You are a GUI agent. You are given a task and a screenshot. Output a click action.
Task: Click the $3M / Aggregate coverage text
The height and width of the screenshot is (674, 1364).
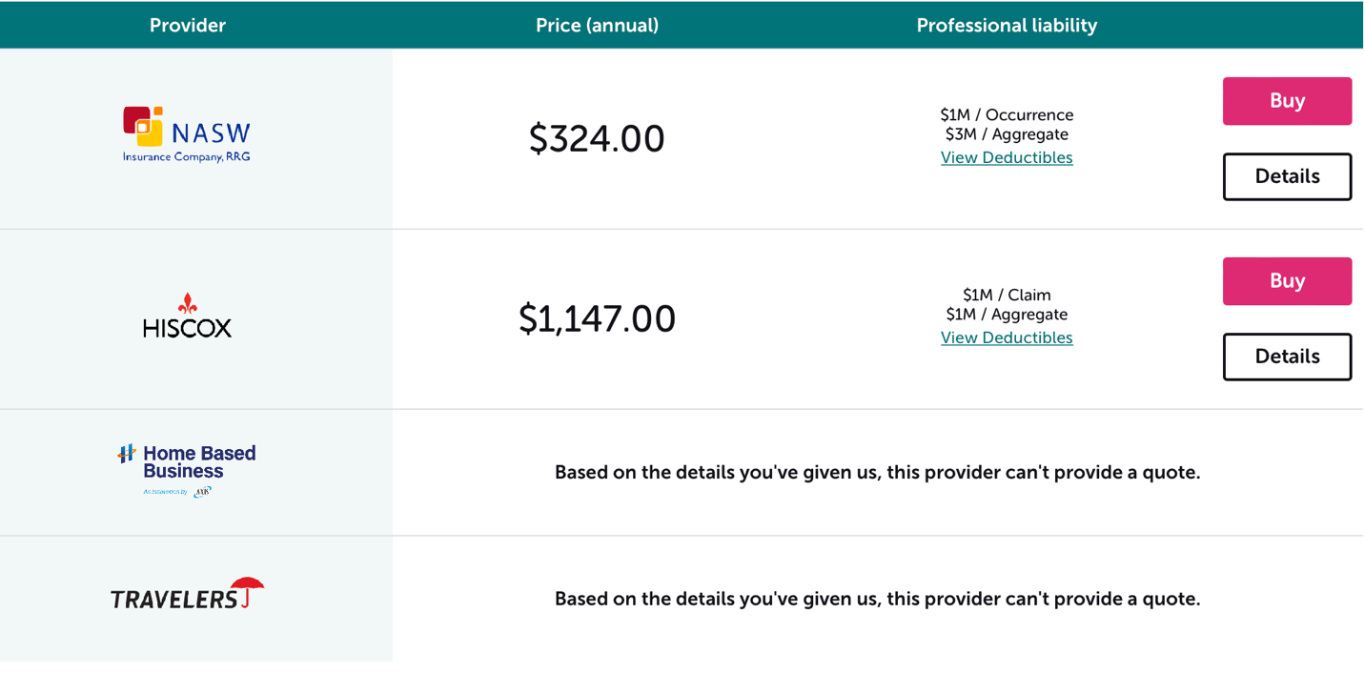(1007, 134)
